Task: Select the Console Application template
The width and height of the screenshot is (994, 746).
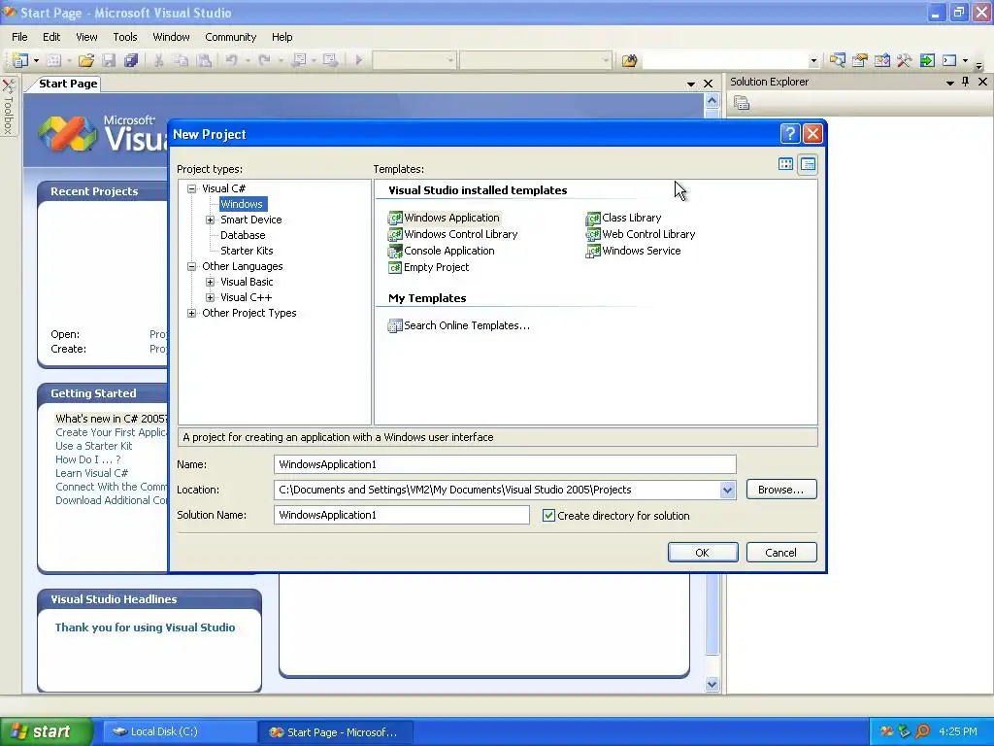Action: [x=442, y=251]
